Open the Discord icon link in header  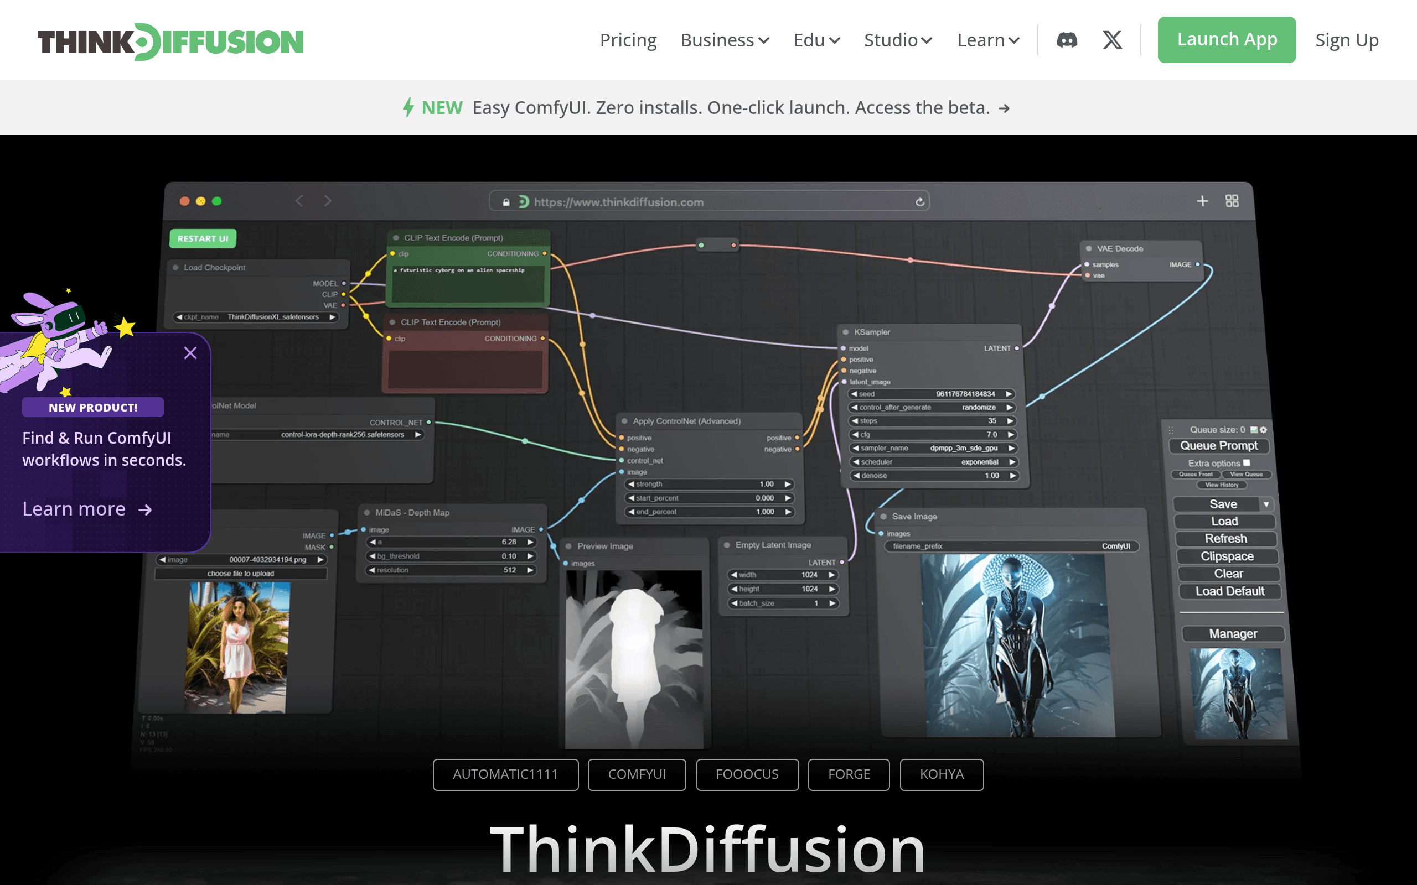(x=1067, y=40)
